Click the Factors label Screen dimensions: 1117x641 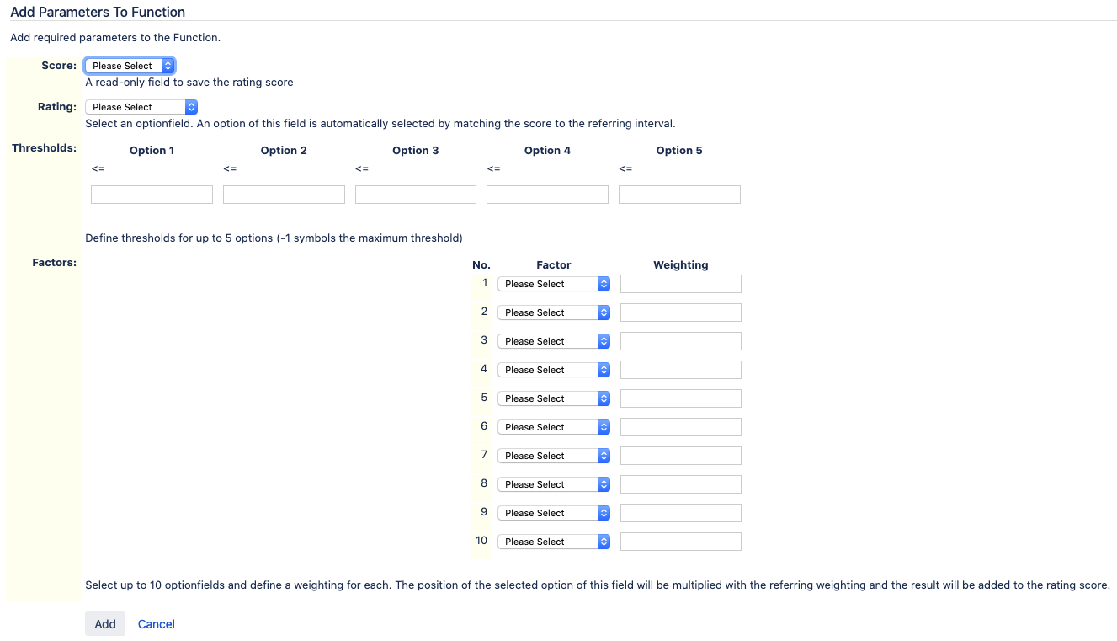[x=54, y=263]
